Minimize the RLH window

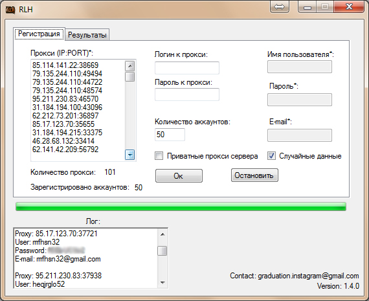(307, 7)
